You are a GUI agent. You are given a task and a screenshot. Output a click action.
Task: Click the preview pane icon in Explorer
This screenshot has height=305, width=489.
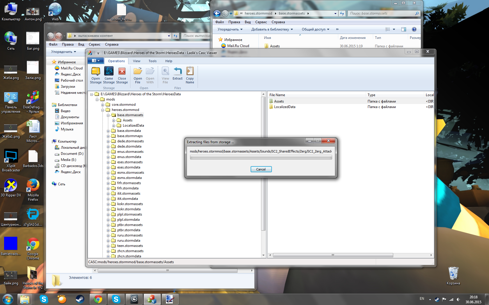pos(404,29)
